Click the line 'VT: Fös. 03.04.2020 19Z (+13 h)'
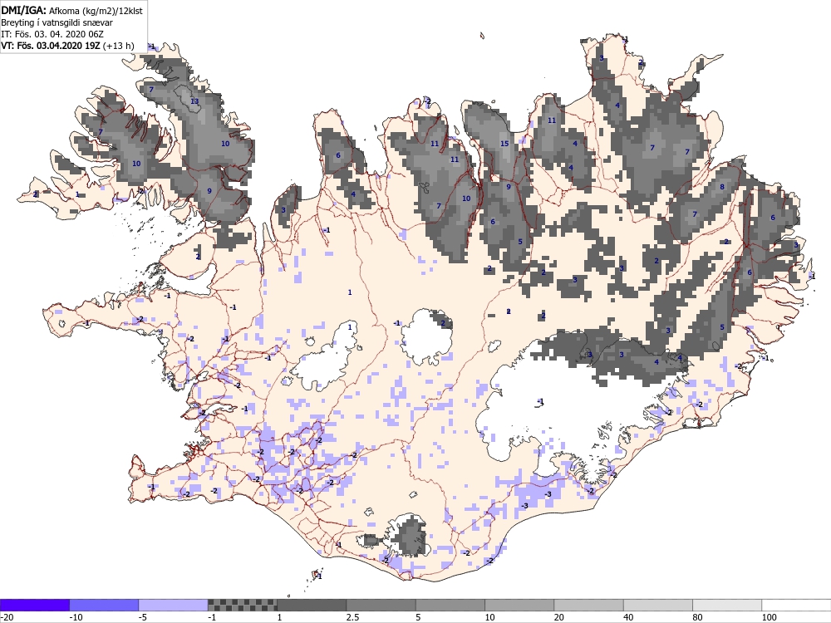Viewport: 831px width, 623px height. [68, 46]
